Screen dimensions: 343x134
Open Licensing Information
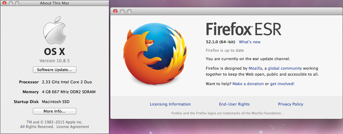(170, 104)
